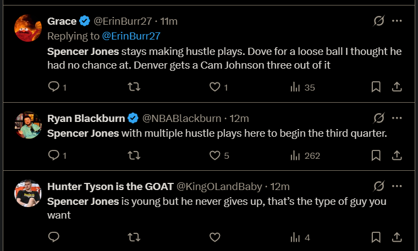Open Hunter Tyson is the GOAT avatar

(x=28, y=193)
